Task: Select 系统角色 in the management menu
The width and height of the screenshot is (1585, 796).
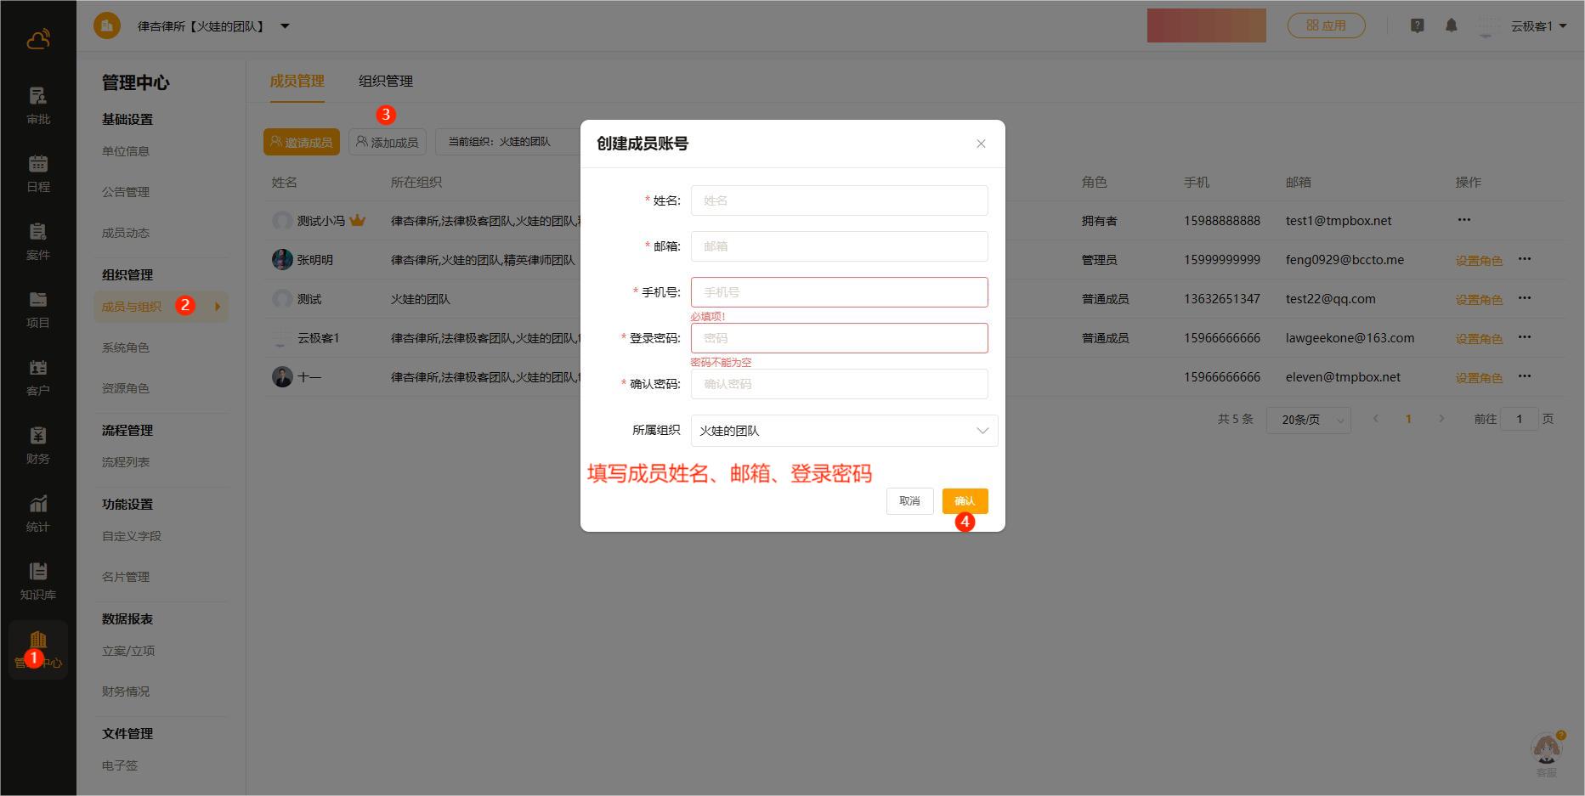Action: (126, 347)
